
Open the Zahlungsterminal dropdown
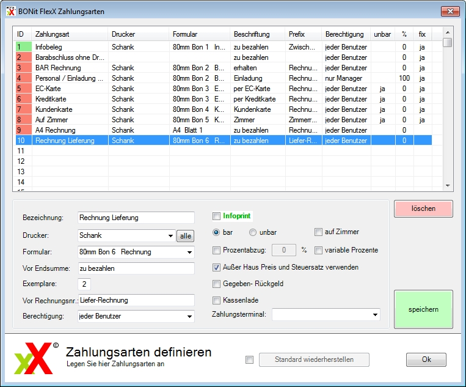pos(375,315)
